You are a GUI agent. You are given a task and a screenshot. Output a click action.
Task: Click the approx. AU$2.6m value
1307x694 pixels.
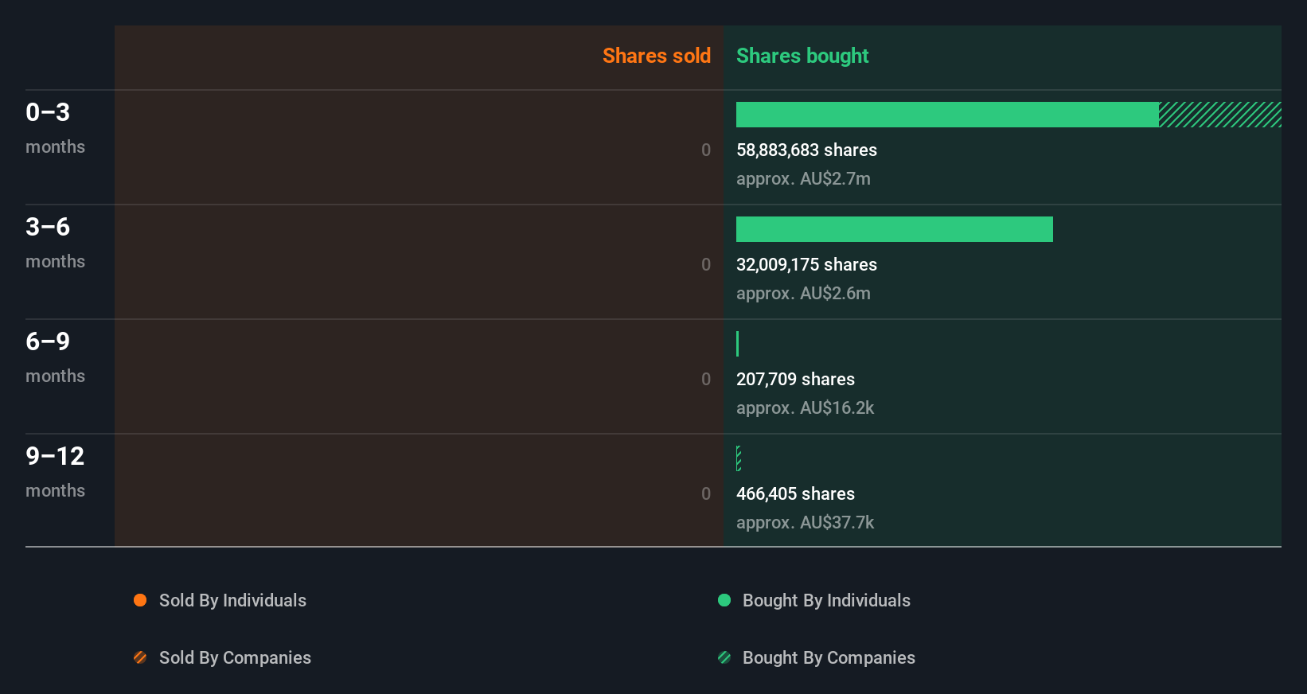click(x=803, y=293)
